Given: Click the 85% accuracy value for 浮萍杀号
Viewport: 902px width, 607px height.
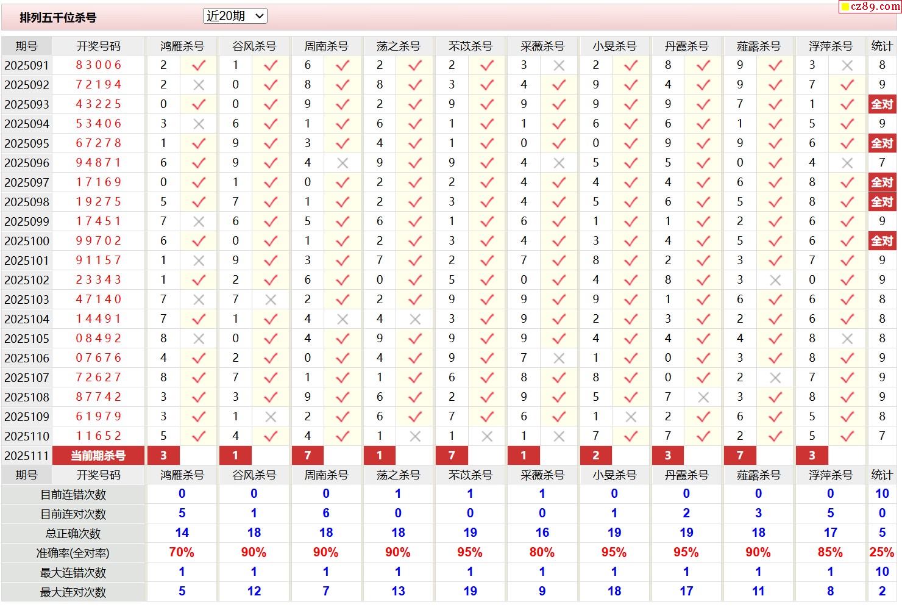Looking at the screenshot, I should (830, 553).
